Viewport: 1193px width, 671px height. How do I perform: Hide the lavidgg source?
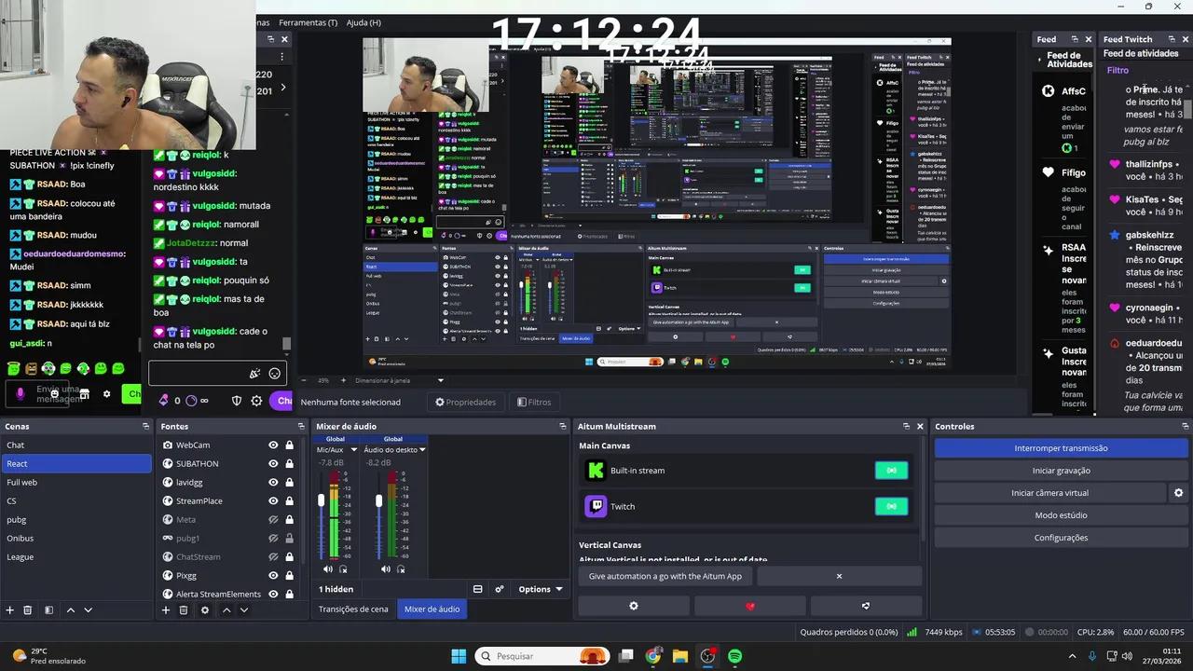pos(273,483)
